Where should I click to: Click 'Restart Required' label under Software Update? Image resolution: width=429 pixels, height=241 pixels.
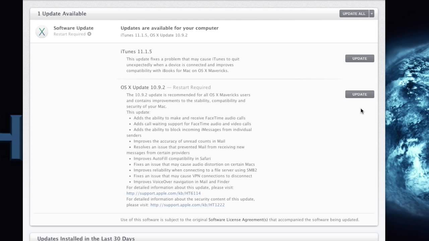[x=69, y=34]
